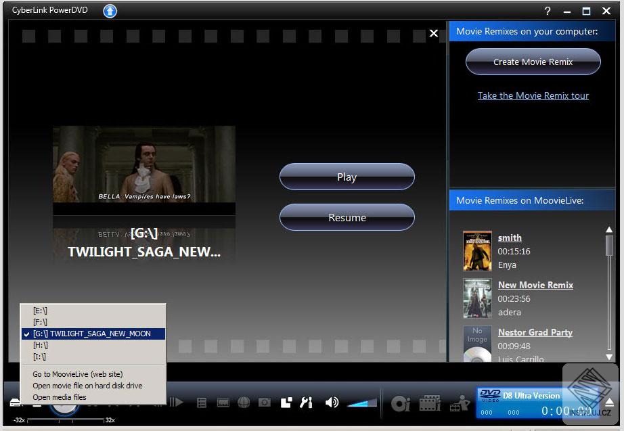
Task: Open Take the Movie Remix tour link
Action: coord(533,95)
